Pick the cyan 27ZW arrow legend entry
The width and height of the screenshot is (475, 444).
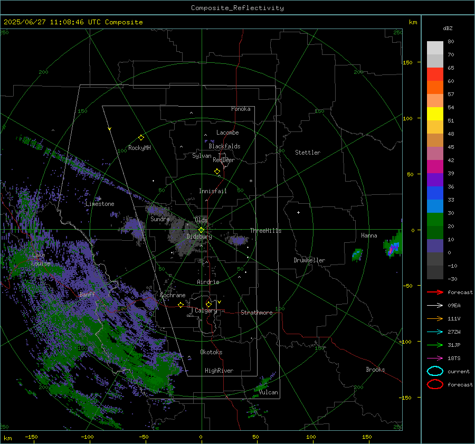tap(435, 332)
